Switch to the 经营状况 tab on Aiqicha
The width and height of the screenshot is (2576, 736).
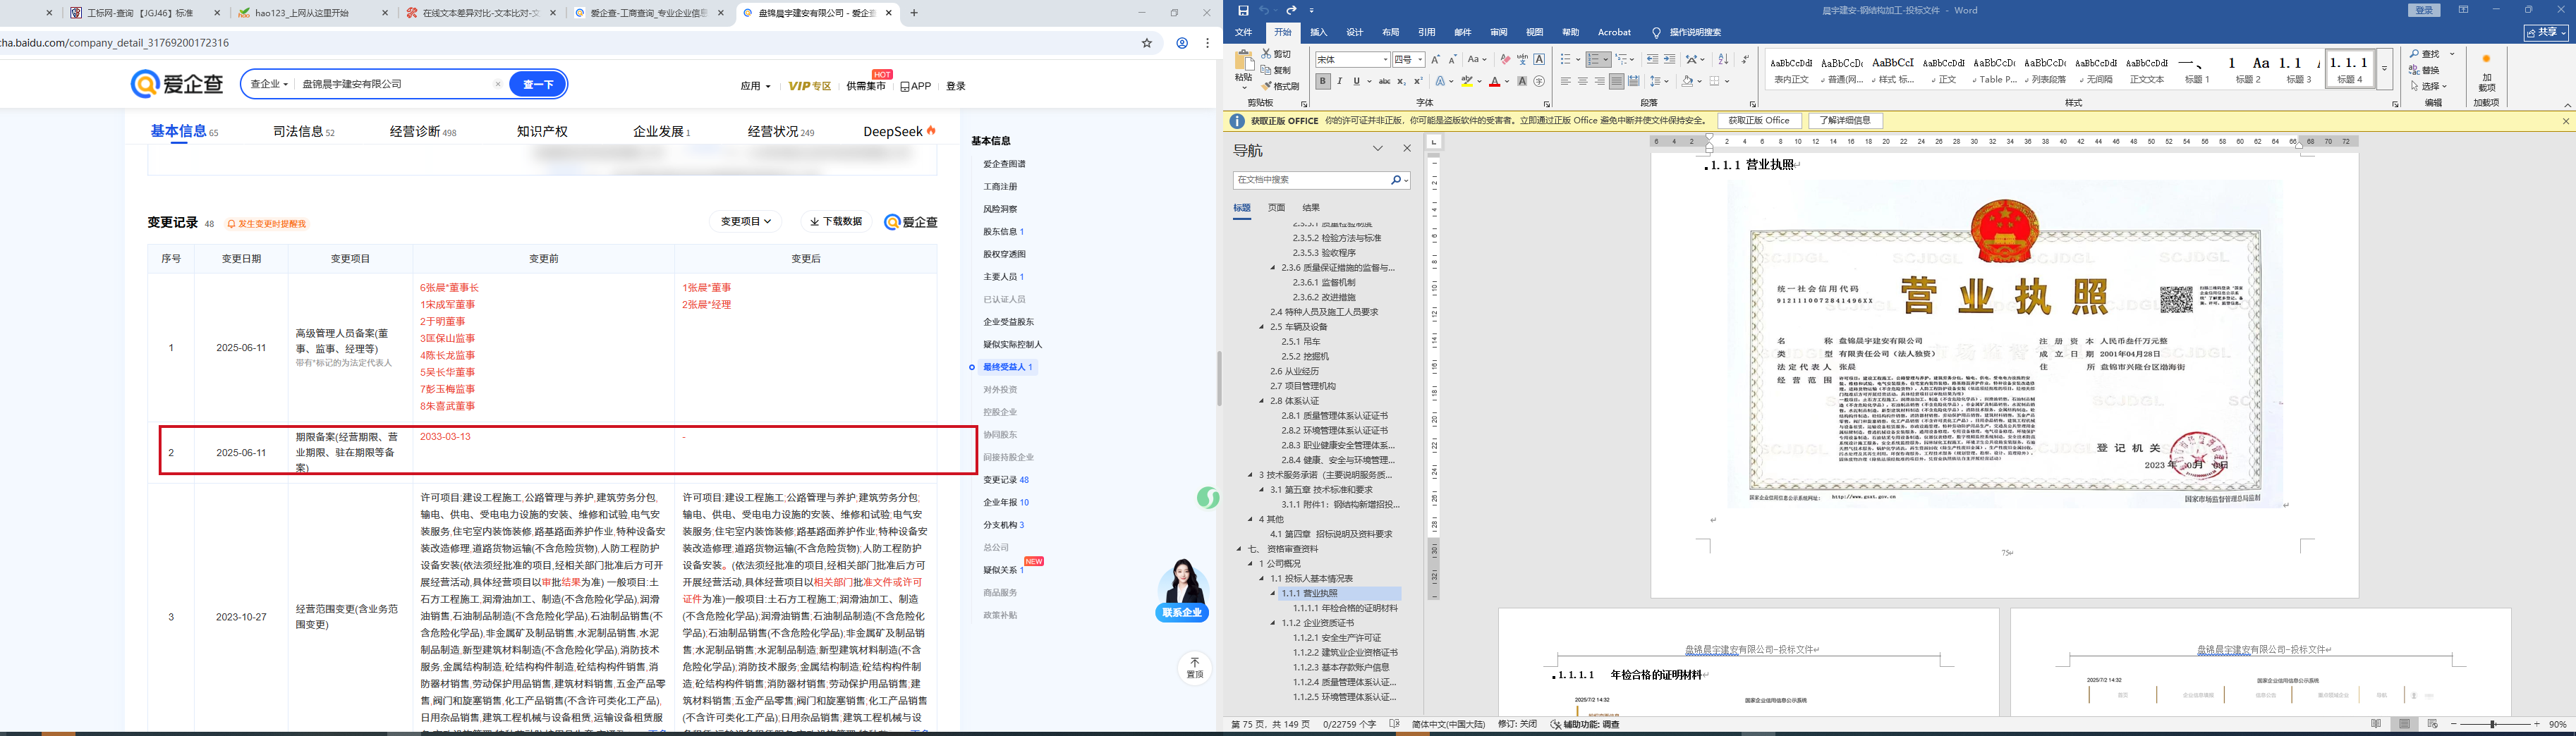[781, 132]
